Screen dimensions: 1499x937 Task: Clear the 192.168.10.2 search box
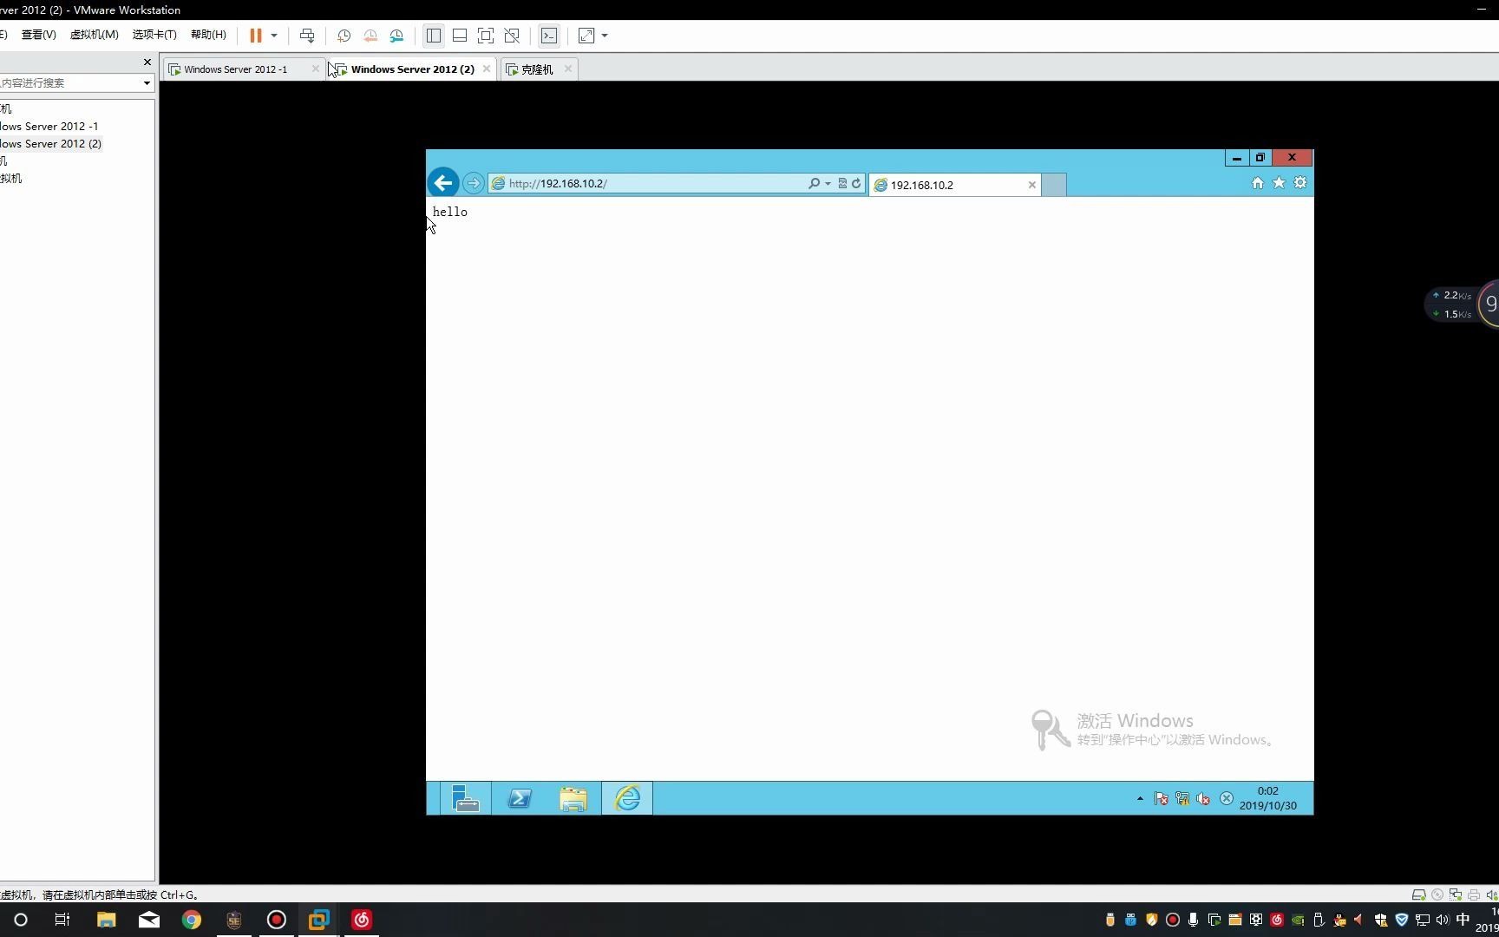[x=1031, y=185]
